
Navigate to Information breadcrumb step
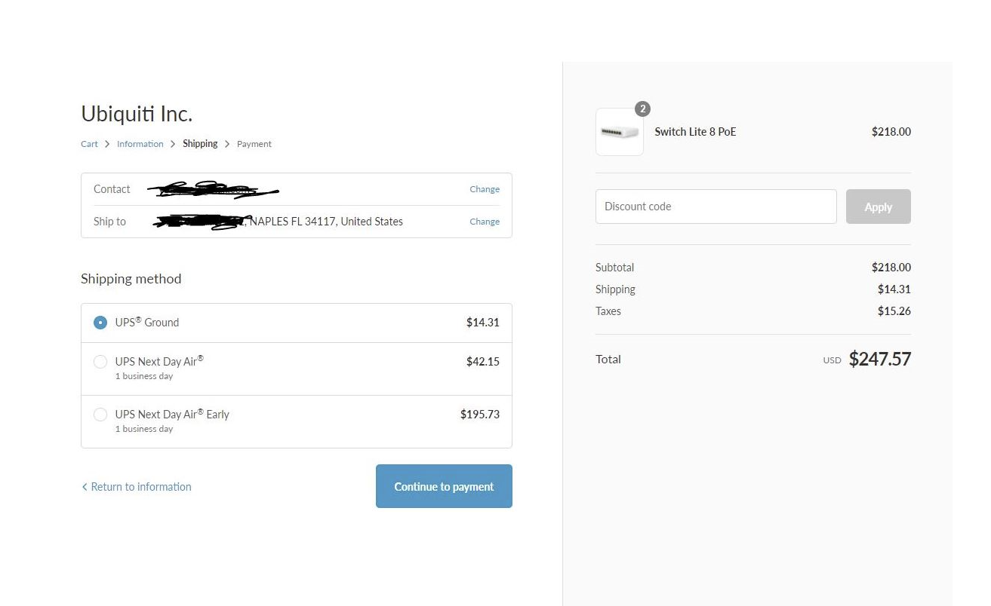pos(140,144)
